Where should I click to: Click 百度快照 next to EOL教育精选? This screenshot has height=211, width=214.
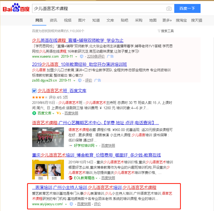108,178
